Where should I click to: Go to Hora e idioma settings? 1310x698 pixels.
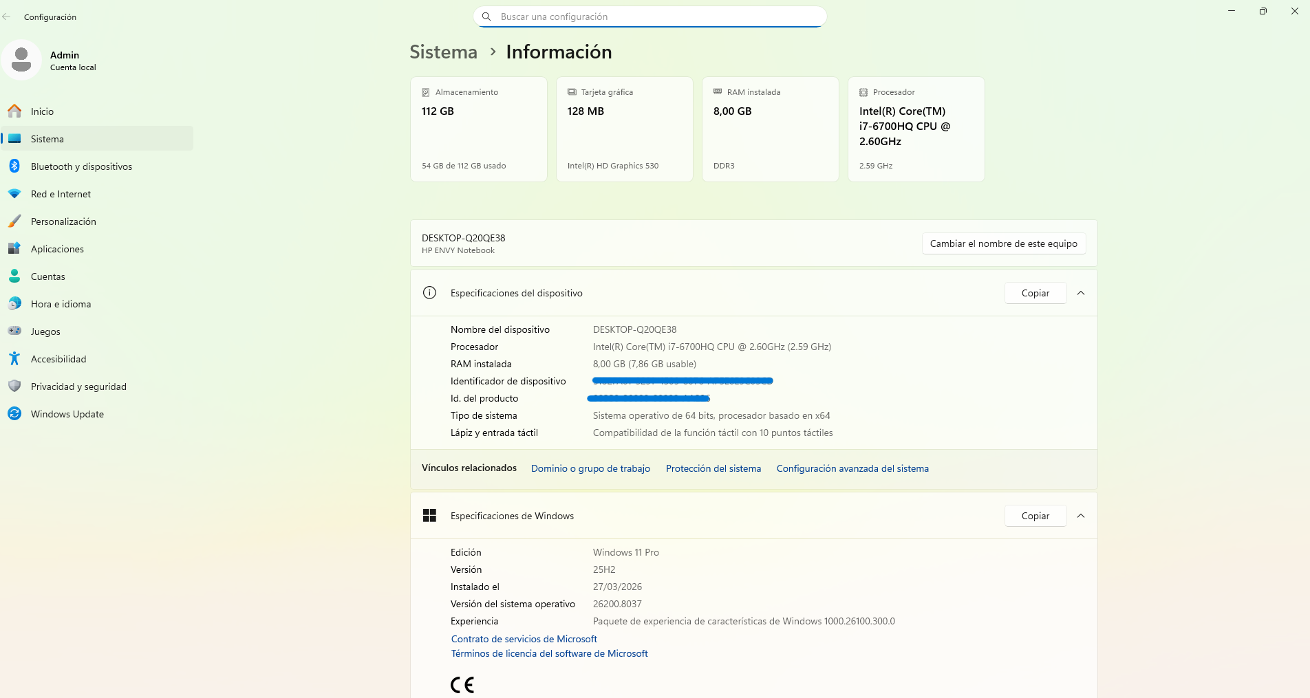pyautogui.click(x=61, y=304)
